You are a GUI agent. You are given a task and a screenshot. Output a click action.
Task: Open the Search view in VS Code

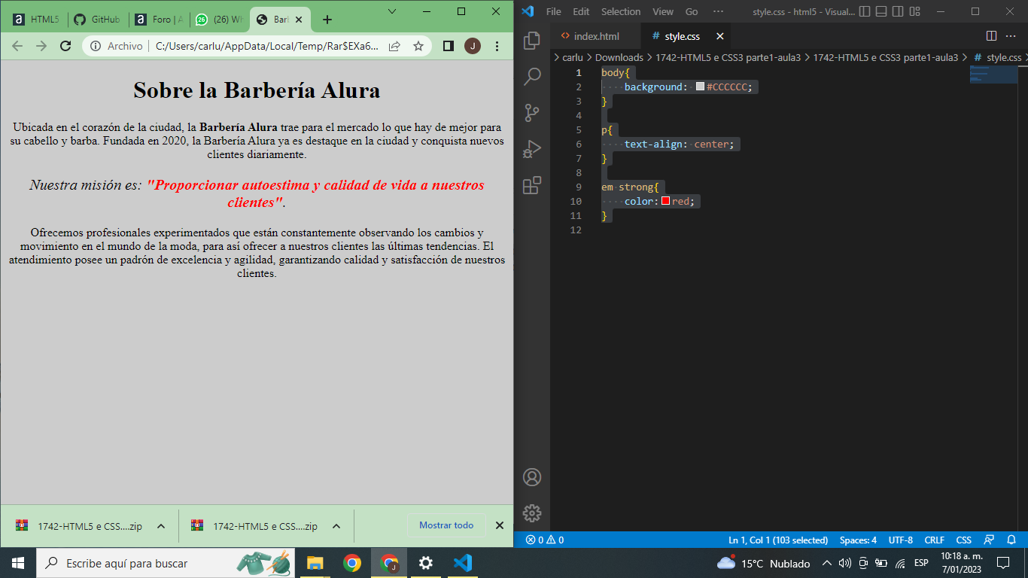click(532, 76)
